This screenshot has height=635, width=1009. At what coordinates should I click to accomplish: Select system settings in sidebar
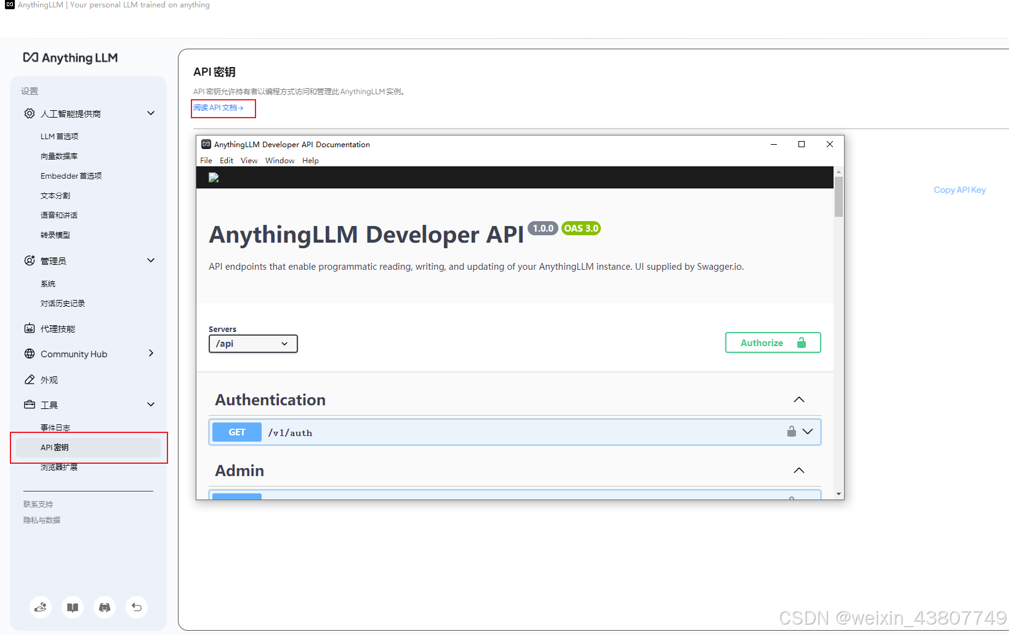point(48,283)
